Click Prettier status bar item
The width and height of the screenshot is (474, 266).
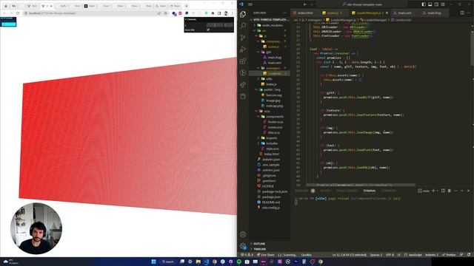[449, 255]
